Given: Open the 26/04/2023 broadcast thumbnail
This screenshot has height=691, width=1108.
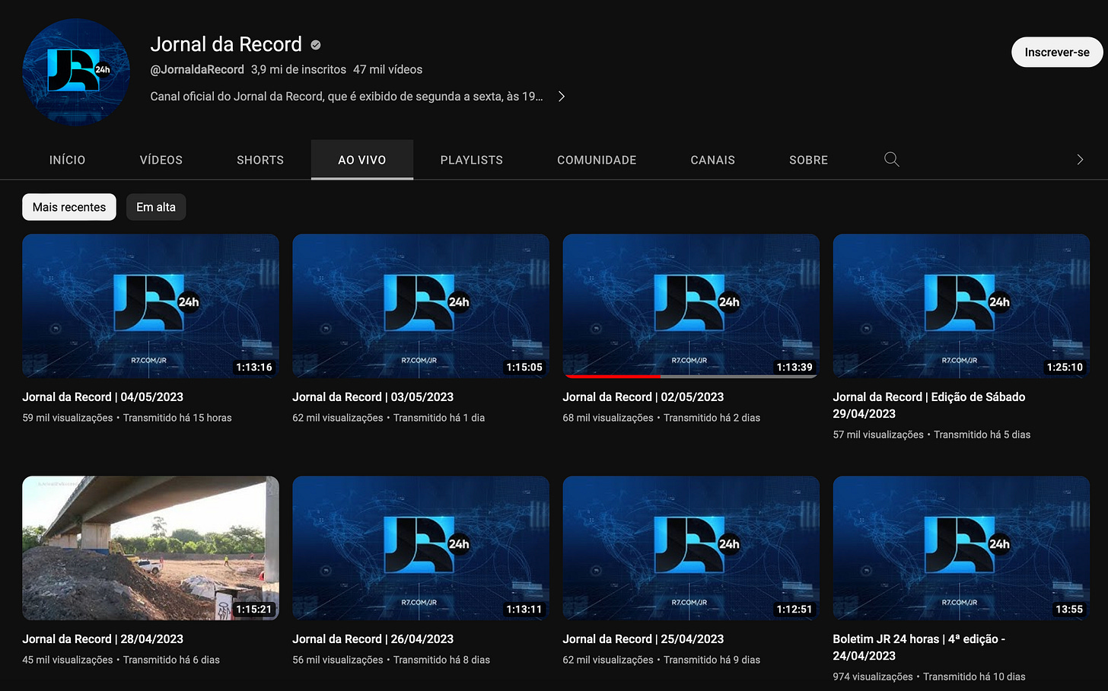Looking at the screenshot, I should [421, 548].
